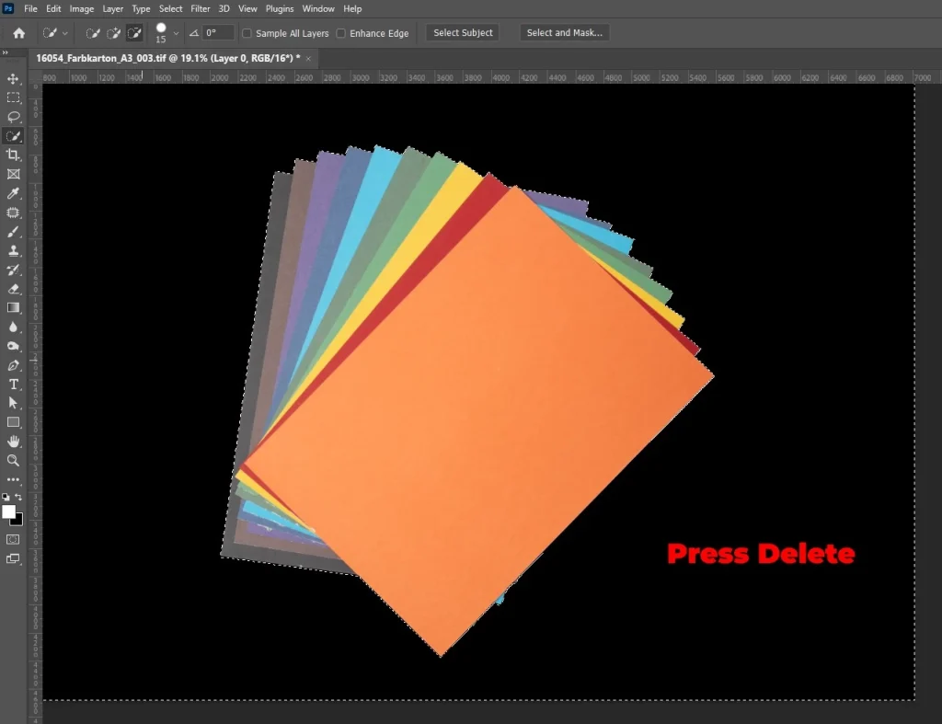This screenshot has height=724, width=942.
Task: Select the Zoom magnifier tool
Action: (14, 460)
